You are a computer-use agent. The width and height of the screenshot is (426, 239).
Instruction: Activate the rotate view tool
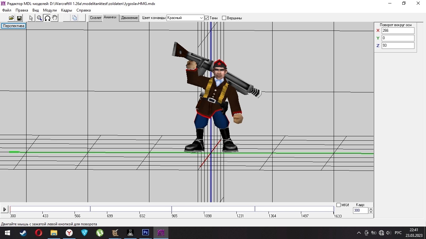[47, 18]
